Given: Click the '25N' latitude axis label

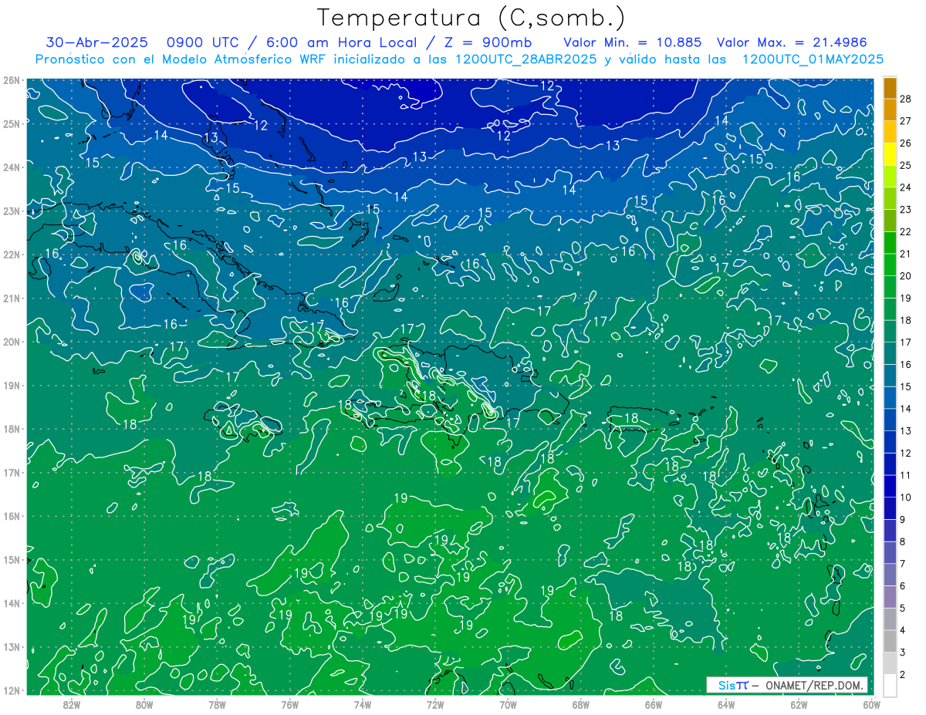Looking at the screenshot, I should [x=12, y=123].
